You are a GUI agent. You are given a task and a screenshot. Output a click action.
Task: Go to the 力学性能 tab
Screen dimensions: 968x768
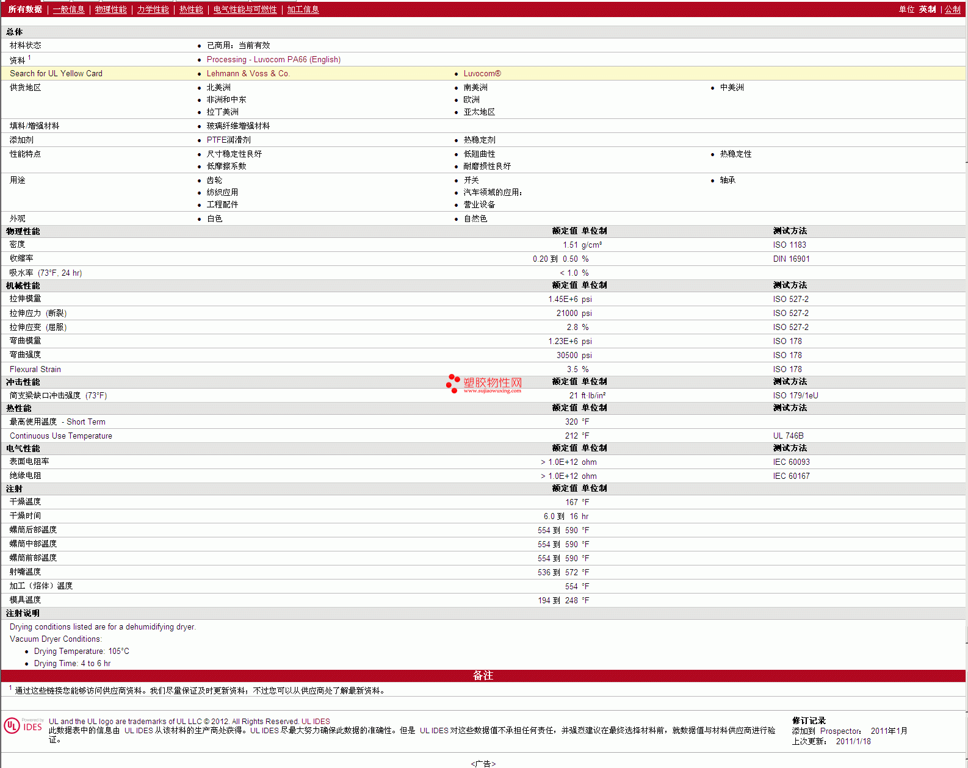153,10
